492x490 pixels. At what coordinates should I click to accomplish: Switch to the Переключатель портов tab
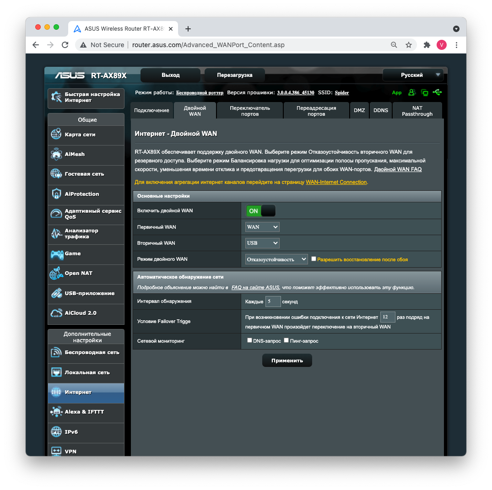(250, 111)
